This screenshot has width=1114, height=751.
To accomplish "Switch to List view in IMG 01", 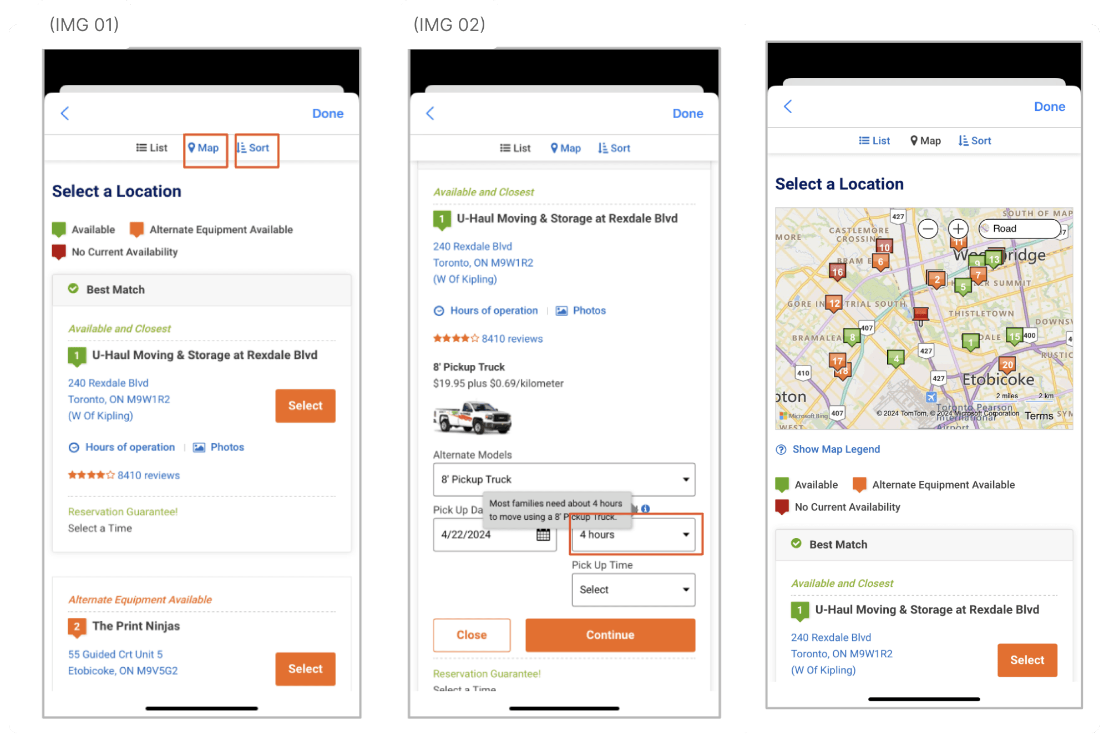I will (x=152, y=148).
